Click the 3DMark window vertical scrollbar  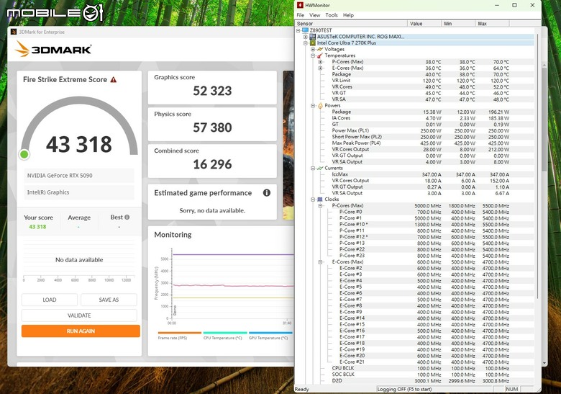[544, 118]
